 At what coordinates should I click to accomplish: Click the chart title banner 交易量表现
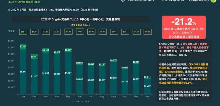(80, 19)
